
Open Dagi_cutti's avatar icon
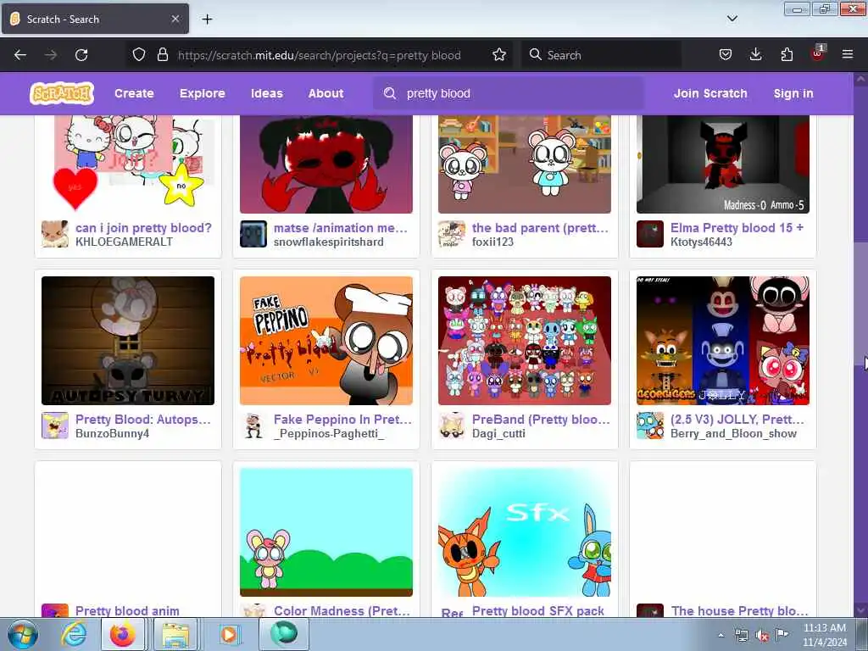point(452,426)
